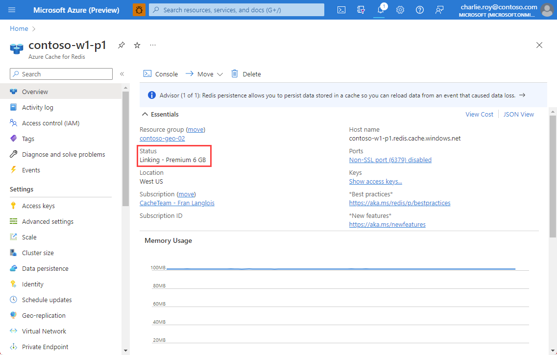Favorite the cache with the star icon
Image resolution: width=557 pixels, height=355 pixels.
click(137, 45)
